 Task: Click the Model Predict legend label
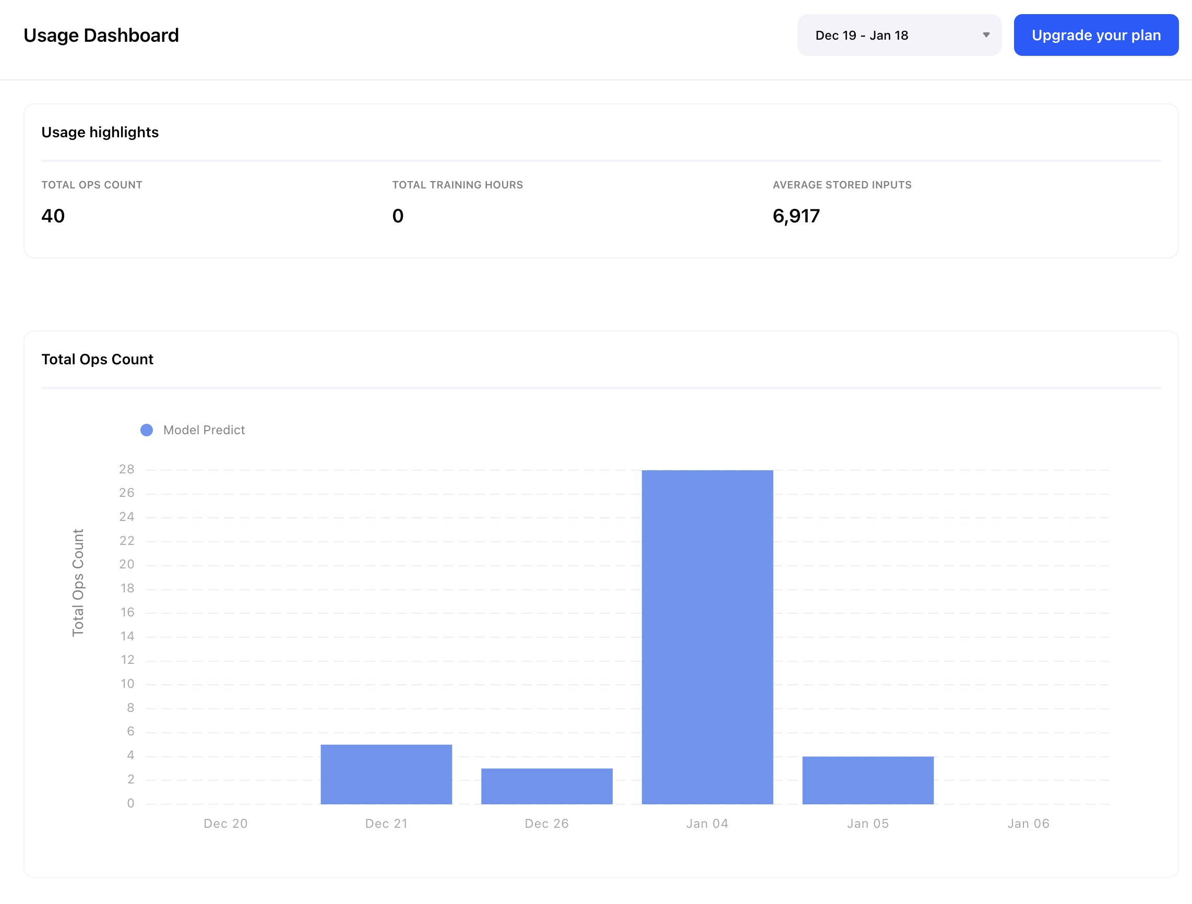tap(204, 430)
